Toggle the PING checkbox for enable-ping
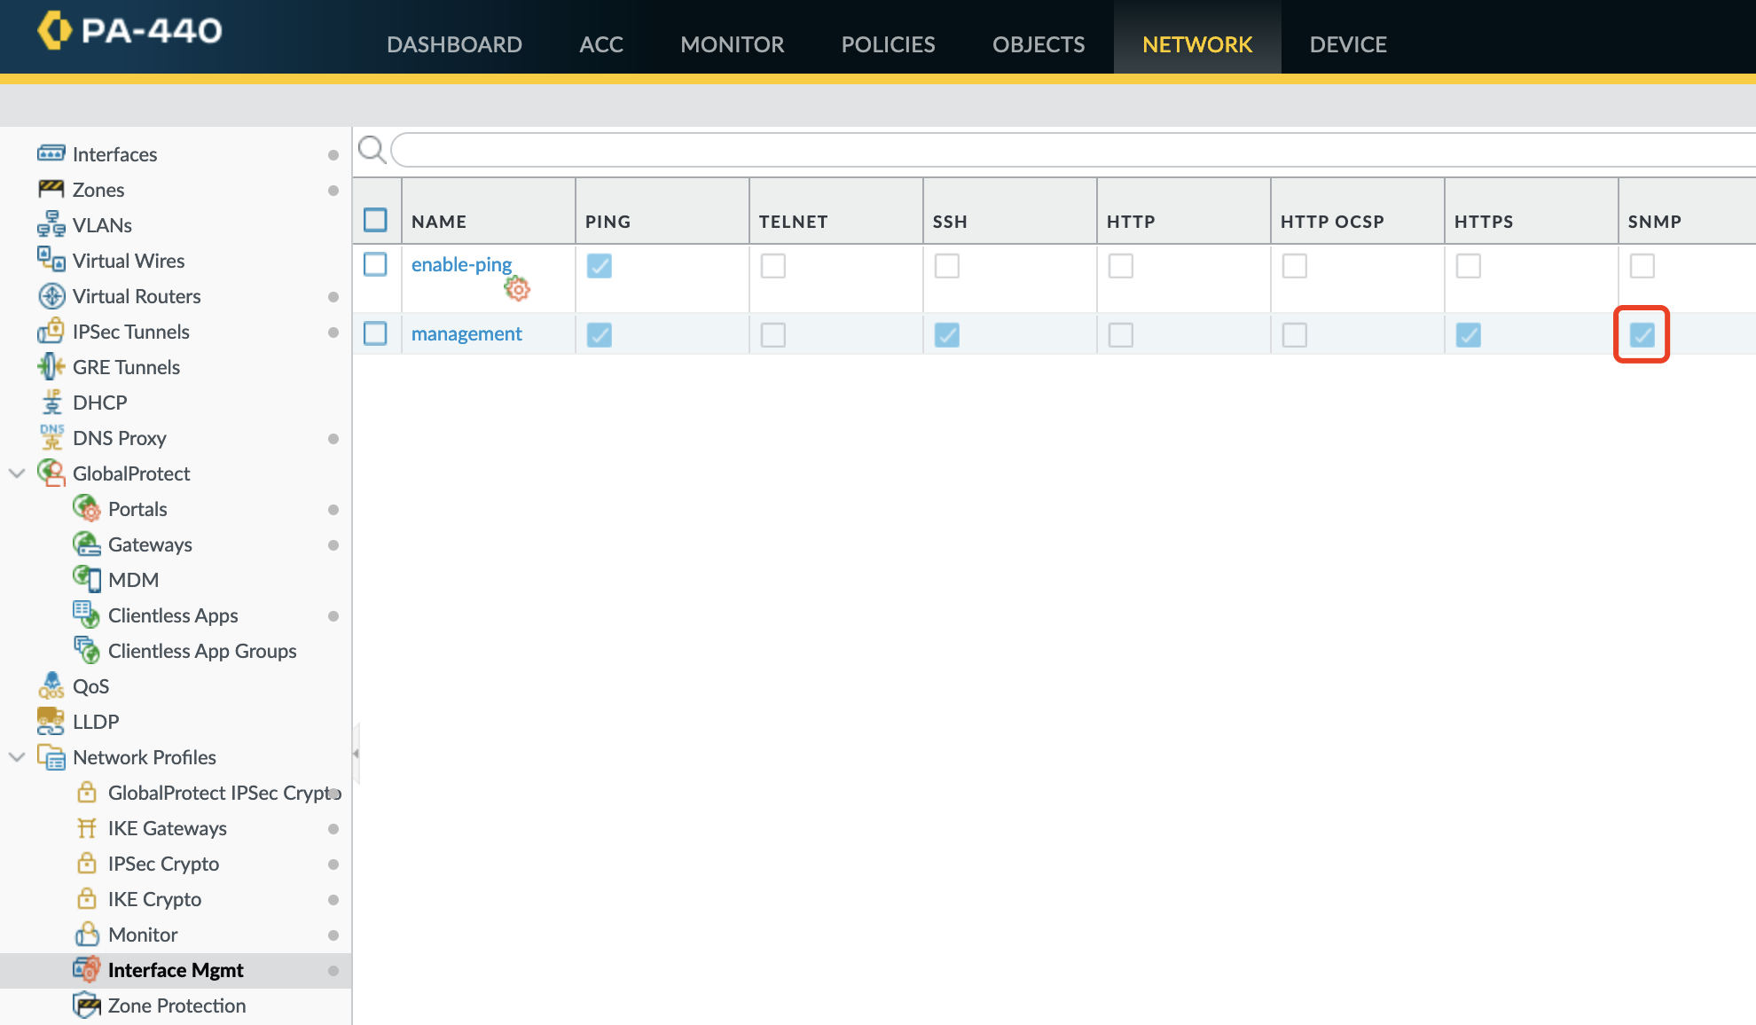 click(x=600, y=265)
